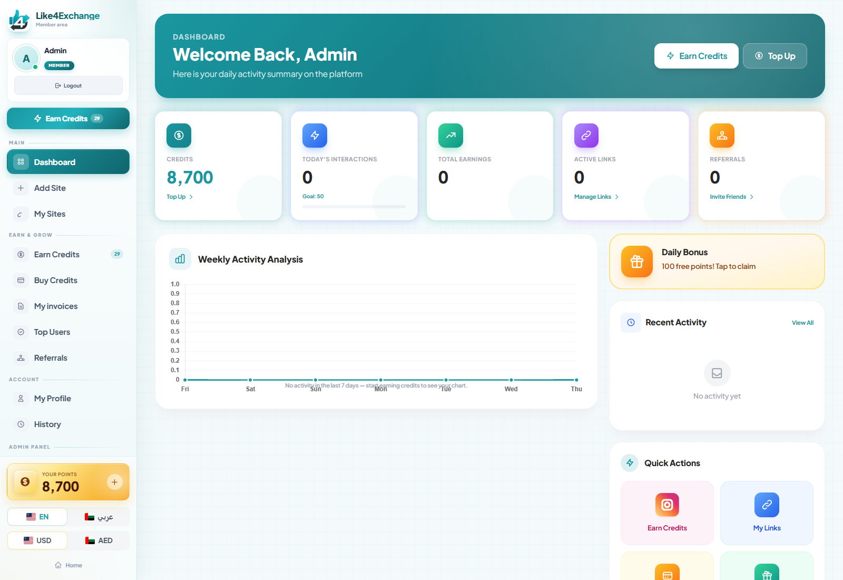
Task: Click the teal Credits dollar icon card
Action: (179, 136)
